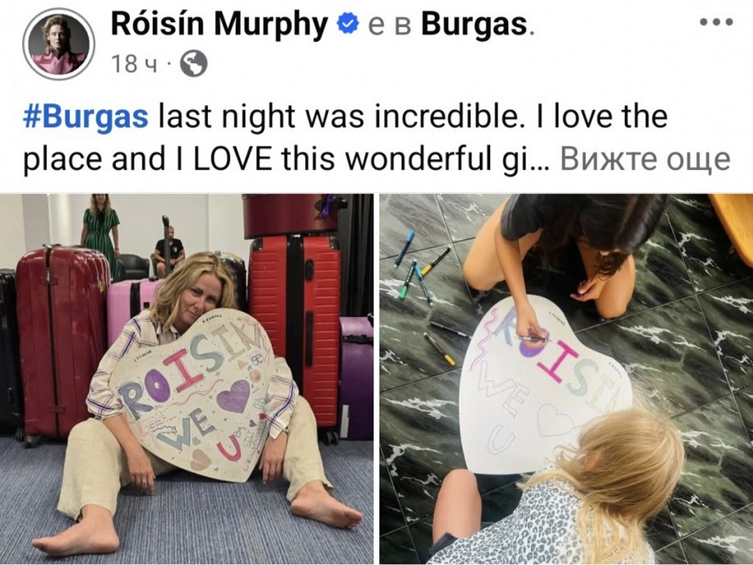Expand the post text with Вижте още

645,160
